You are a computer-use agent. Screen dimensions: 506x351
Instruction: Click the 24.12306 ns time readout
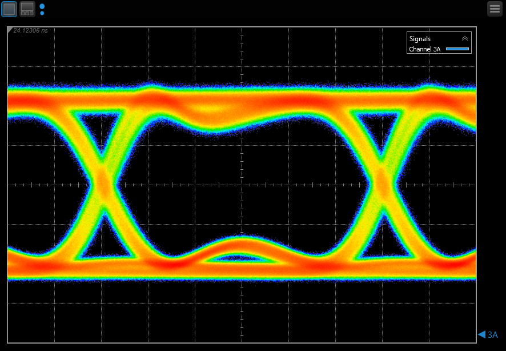(30, 30)
